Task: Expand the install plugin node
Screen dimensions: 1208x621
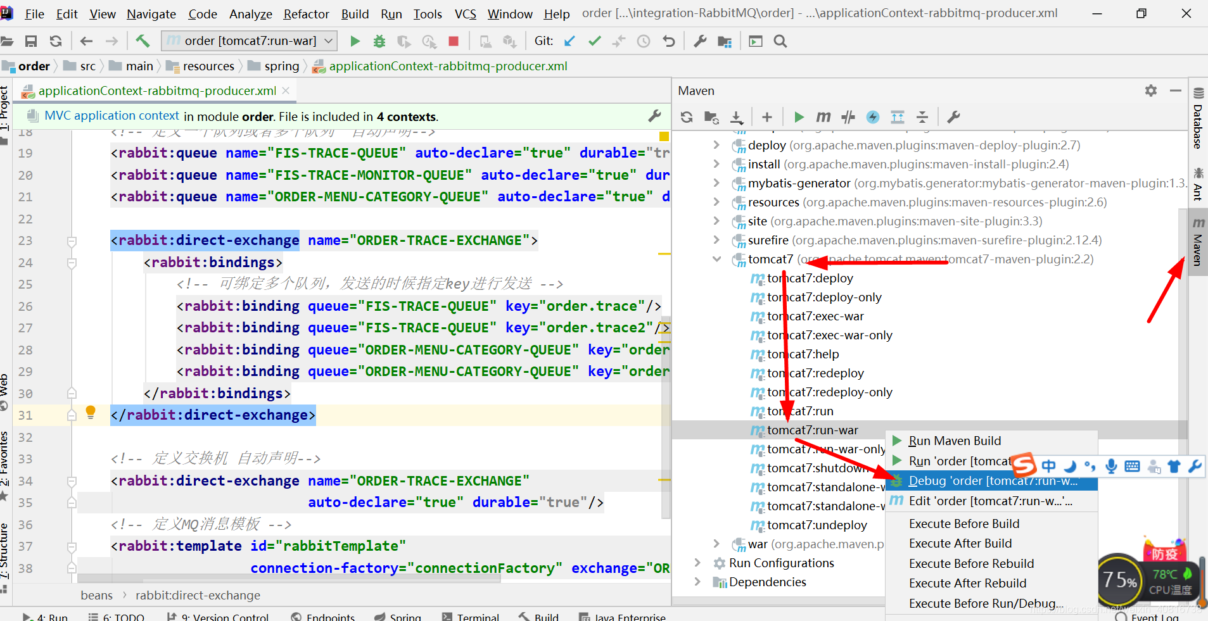Action: tap(716, 164)
